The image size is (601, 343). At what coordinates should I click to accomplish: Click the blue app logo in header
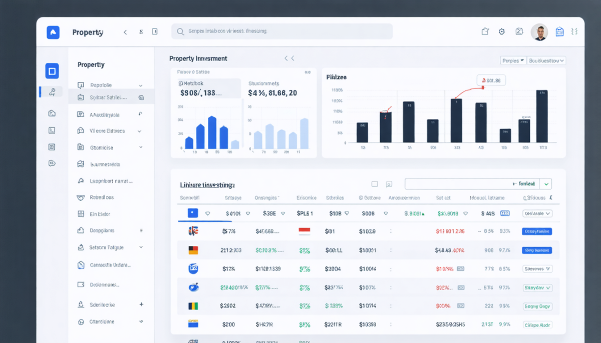click(x=53, y=32)
